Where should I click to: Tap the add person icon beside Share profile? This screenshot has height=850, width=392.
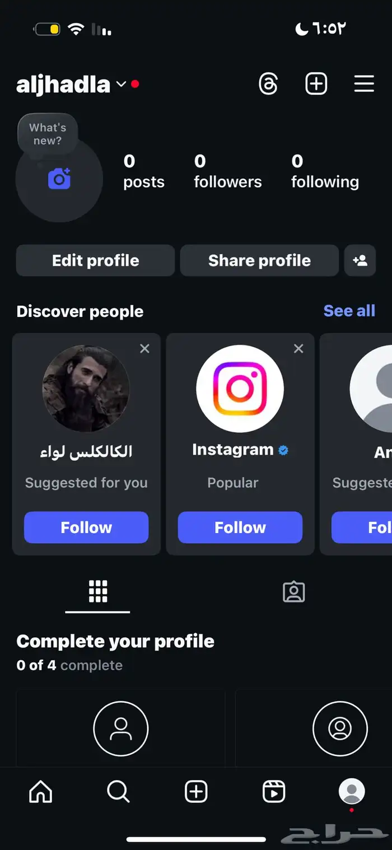[360, 260]
